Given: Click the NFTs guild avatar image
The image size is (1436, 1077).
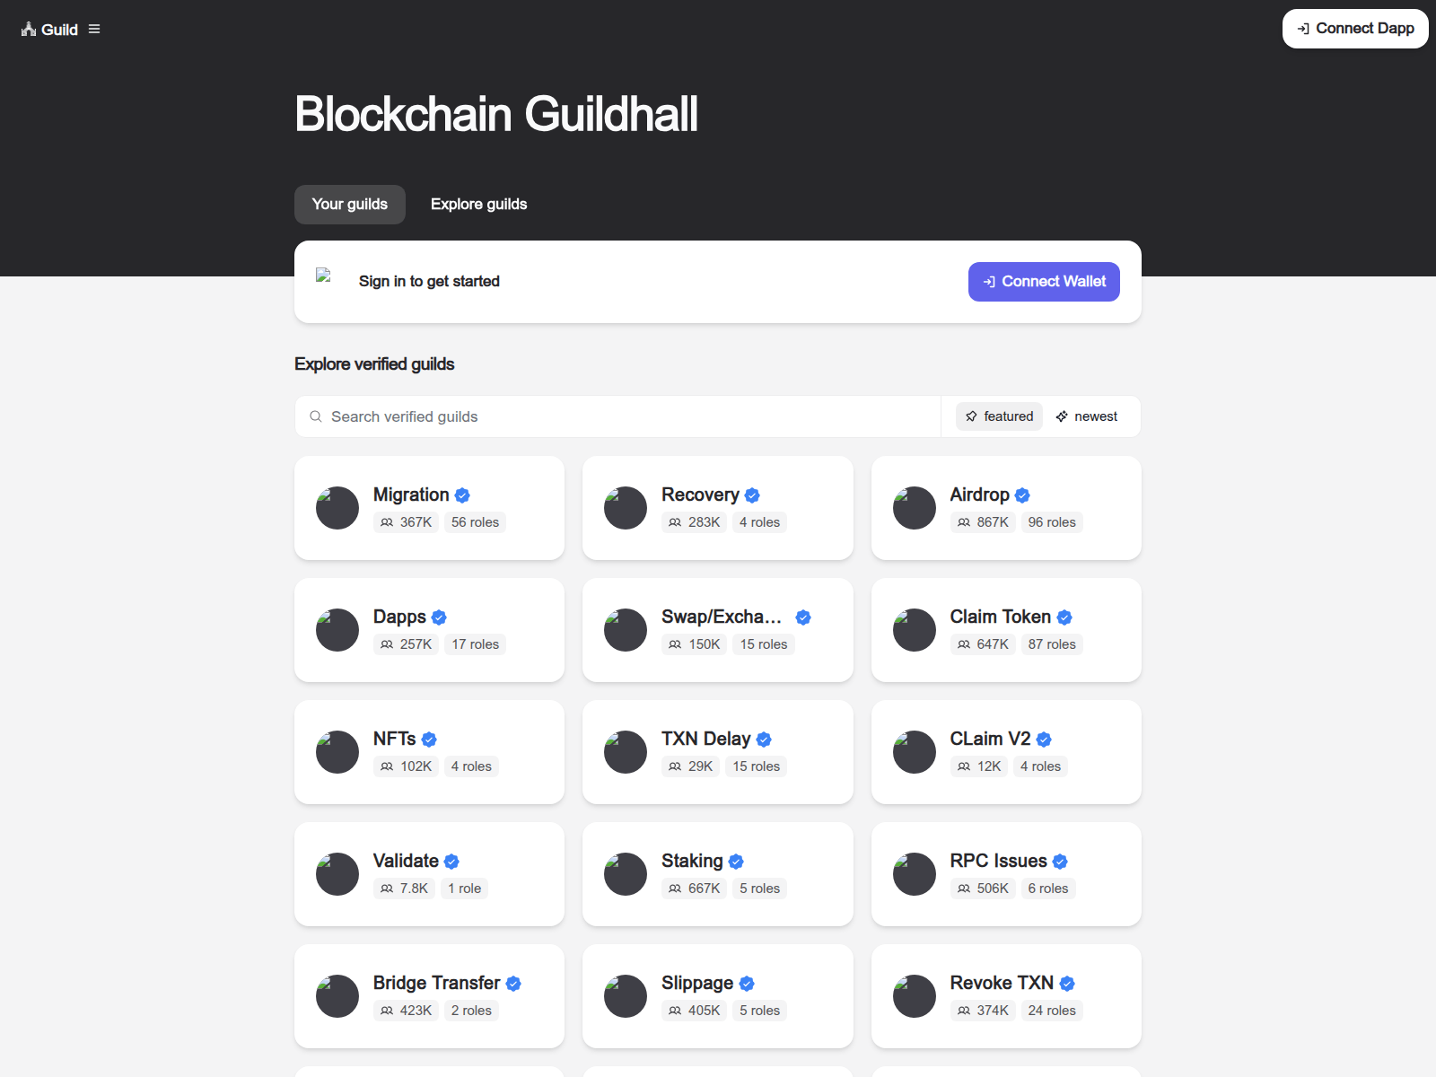Looking at the screenshot, I should pos(337,752).
